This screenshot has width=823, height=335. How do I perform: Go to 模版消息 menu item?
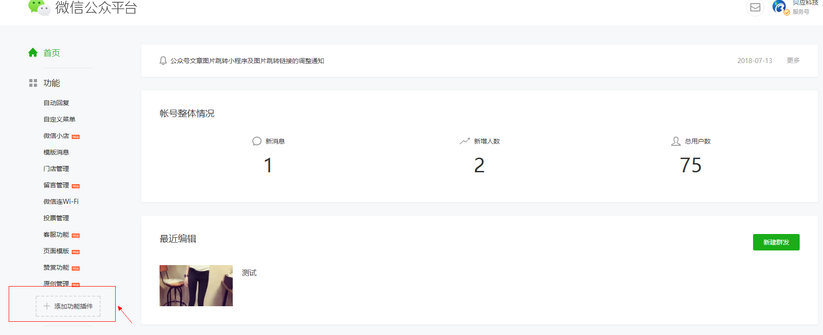[56, 152]
